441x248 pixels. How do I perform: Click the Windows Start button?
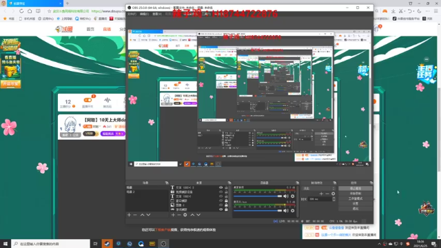pos(6,243)
